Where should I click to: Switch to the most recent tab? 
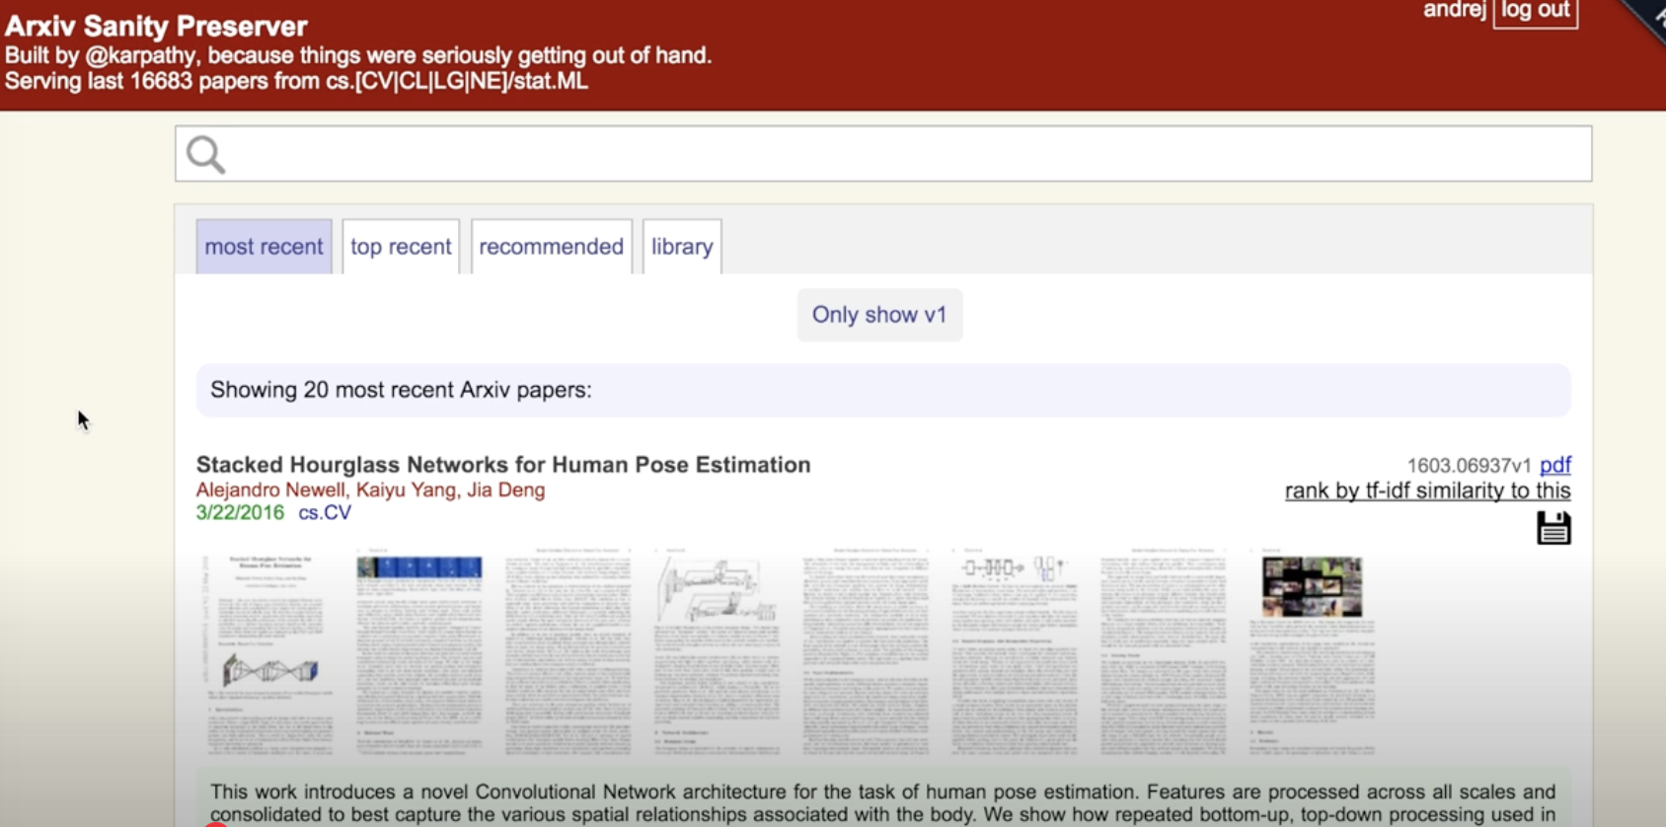tap(264, 247)
